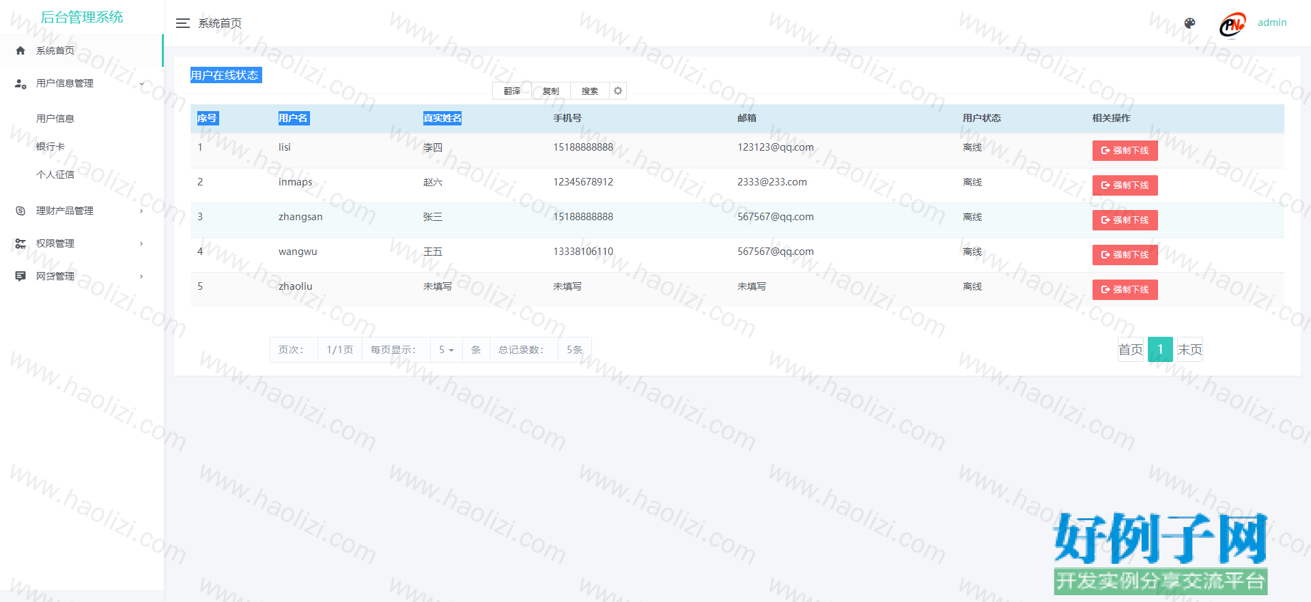
Task: Click the 后台管理系统 title
Action: coord(82,17)
